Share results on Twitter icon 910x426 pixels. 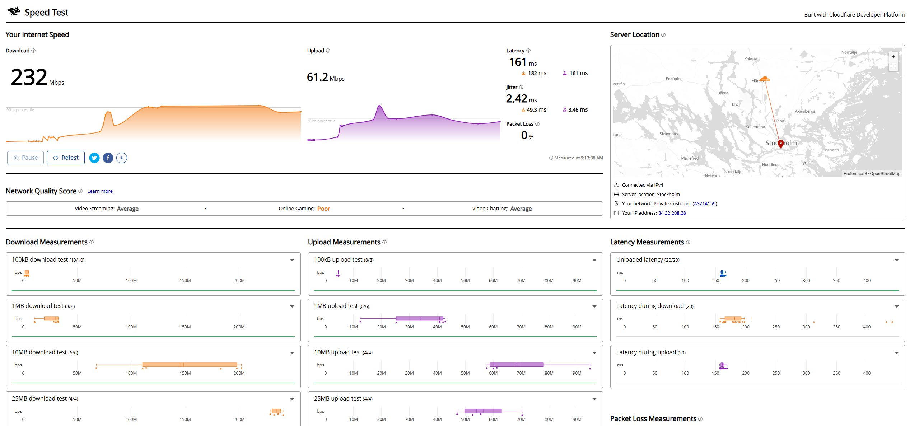[x=94, y=158]
